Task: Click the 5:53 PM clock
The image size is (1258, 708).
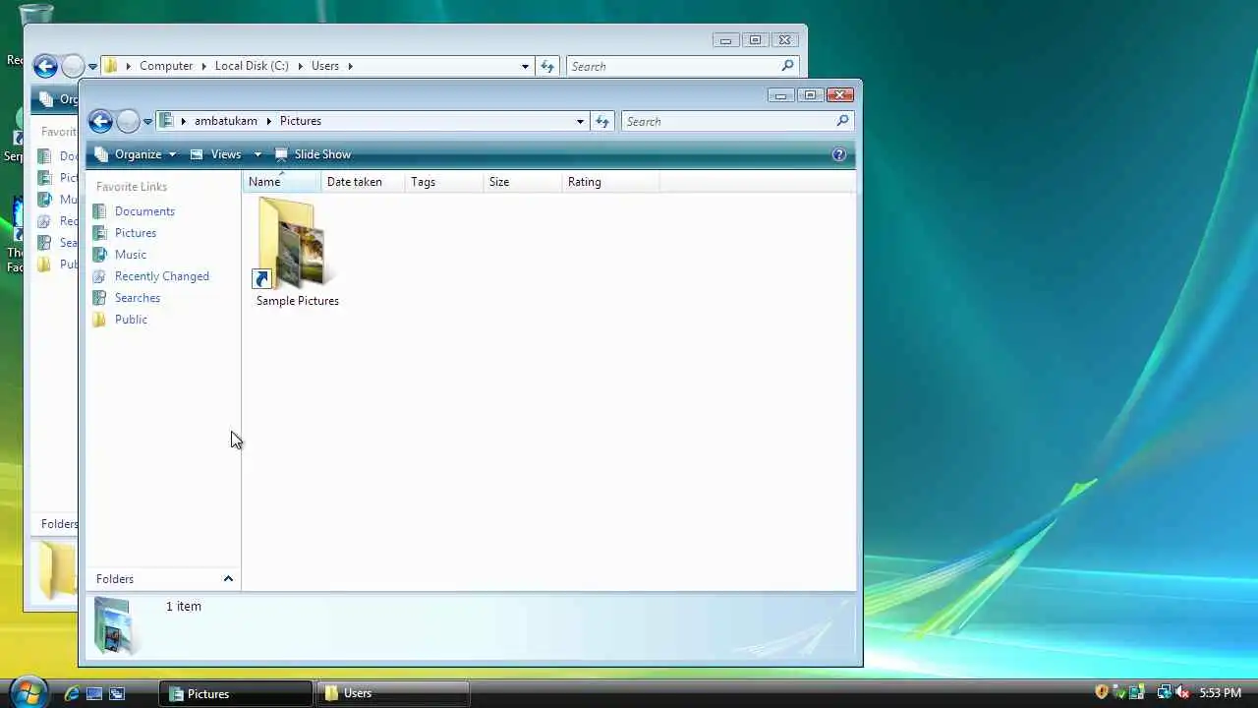Action: point(1220,693)
